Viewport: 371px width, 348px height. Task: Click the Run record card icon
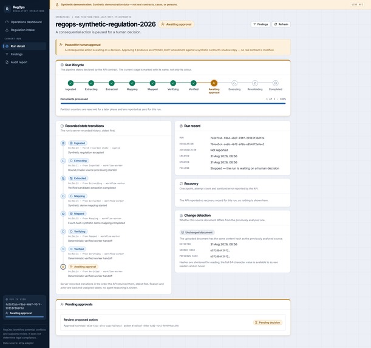(x=181, y=126)
